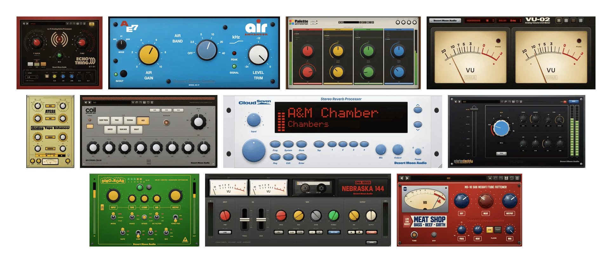Open Meat Shop preset name field

click(449, 178)
